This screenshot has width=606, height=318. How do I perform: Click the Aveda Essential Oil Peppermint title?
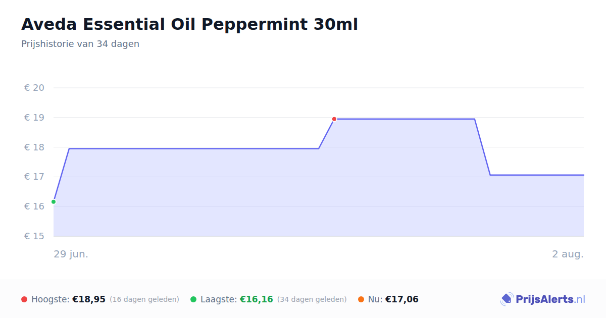click(189, 24)
